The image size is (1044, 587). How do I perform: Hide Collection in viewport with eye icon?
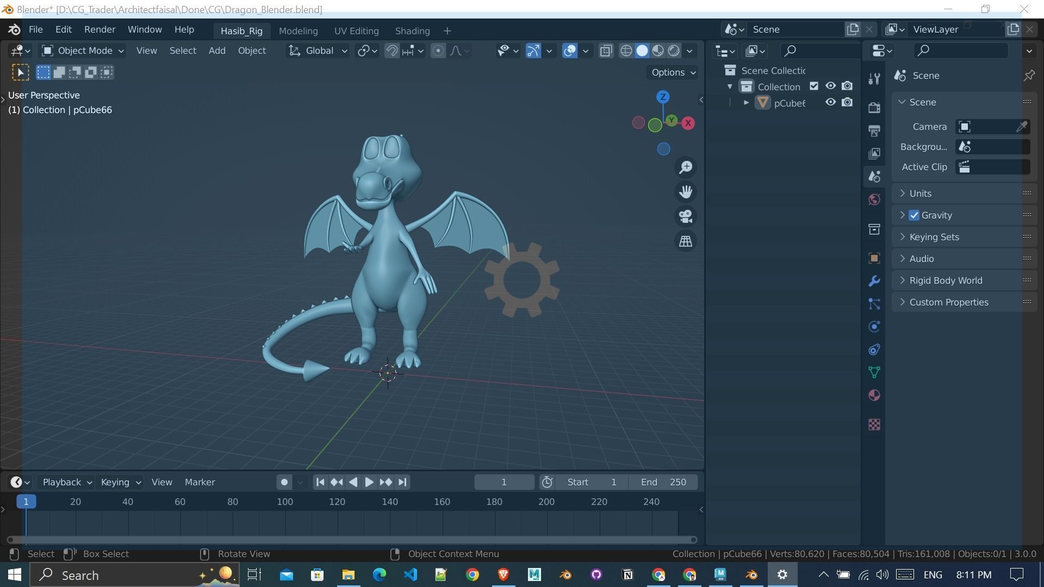[x=830, y=86]
